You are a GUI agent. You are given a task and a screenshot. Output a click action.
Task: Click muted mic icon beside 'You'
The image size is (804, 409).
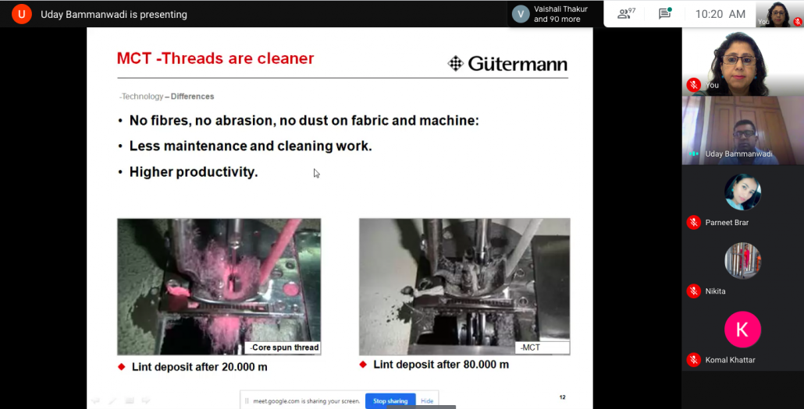pos(694,85)
